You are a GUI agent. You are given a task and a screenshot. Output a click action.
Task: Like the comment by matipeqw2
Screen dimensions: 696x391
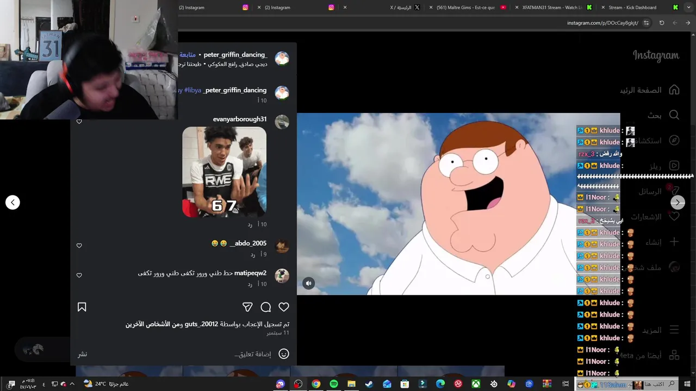(79, 275)
